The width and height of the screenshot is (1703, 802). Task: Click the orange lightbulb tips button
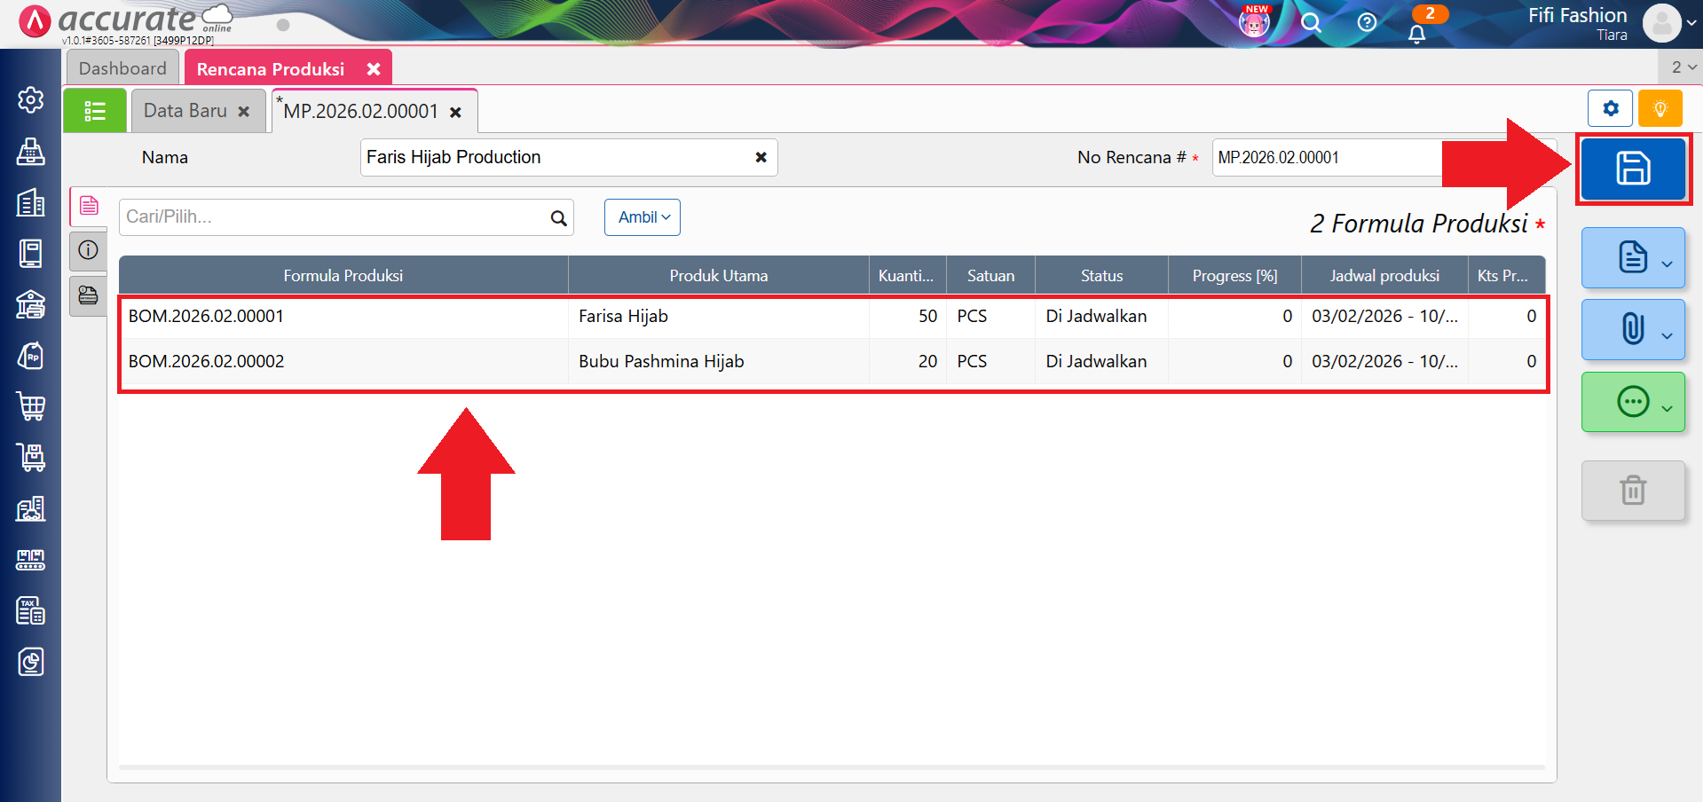(1660, 109)
